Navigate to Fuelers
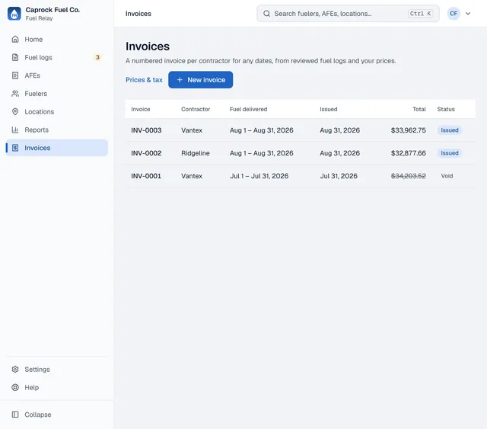Image resolution: width=487 pixels, height=429 pixels. pos(56,93)
